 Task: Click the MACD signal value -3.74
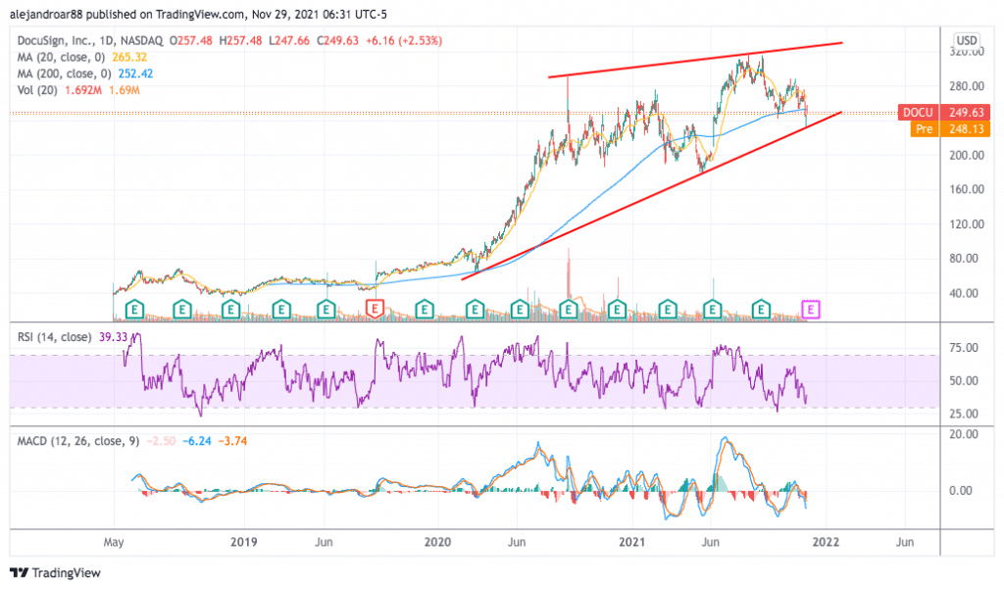(232, 441)
